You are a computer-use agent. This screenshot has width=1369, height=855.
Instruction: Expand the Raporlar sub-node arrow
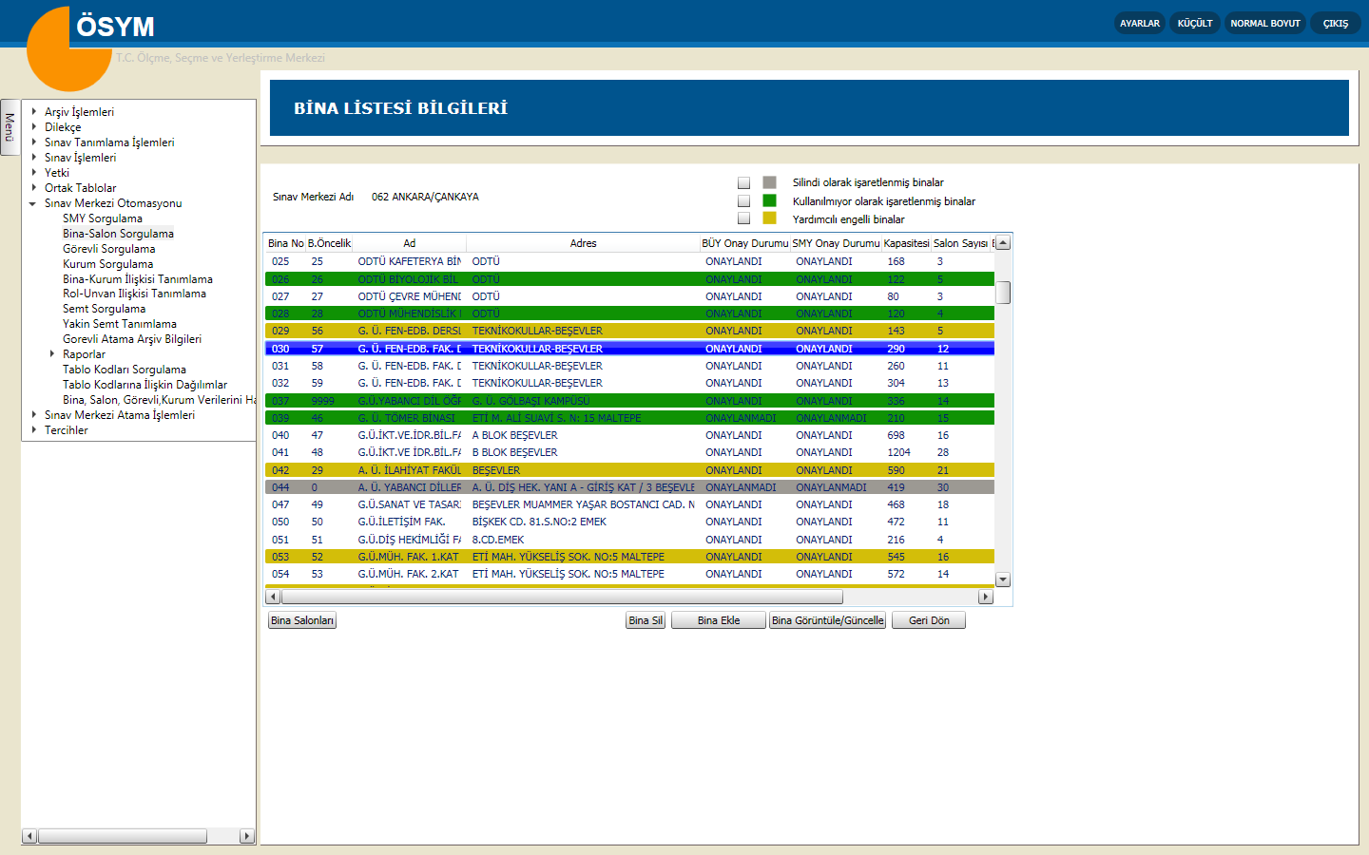[52, 353]
